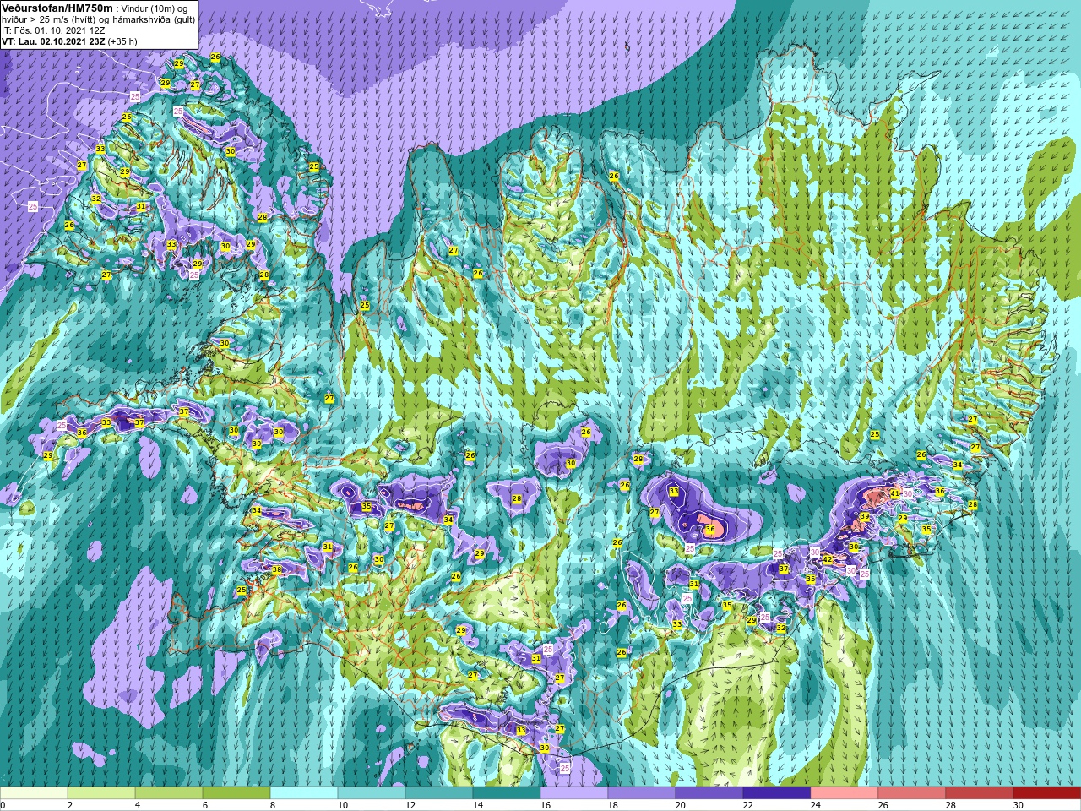Choose the 12–14 m/s teal legend swatch
This screenshot has height=811, width=1081.
[439, 793]
